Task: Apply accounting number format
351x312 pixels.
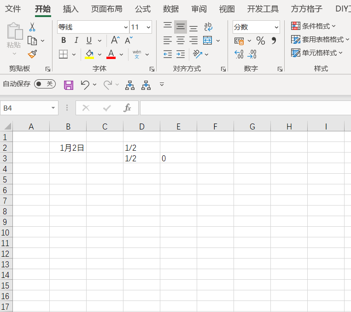Action: click(239, 41)
